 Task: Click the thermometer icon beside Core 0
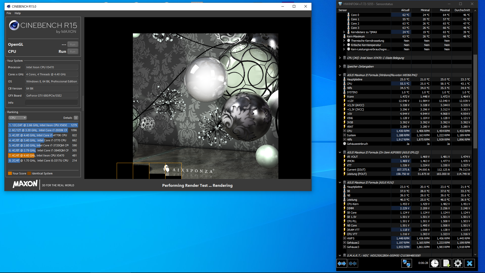348,15
